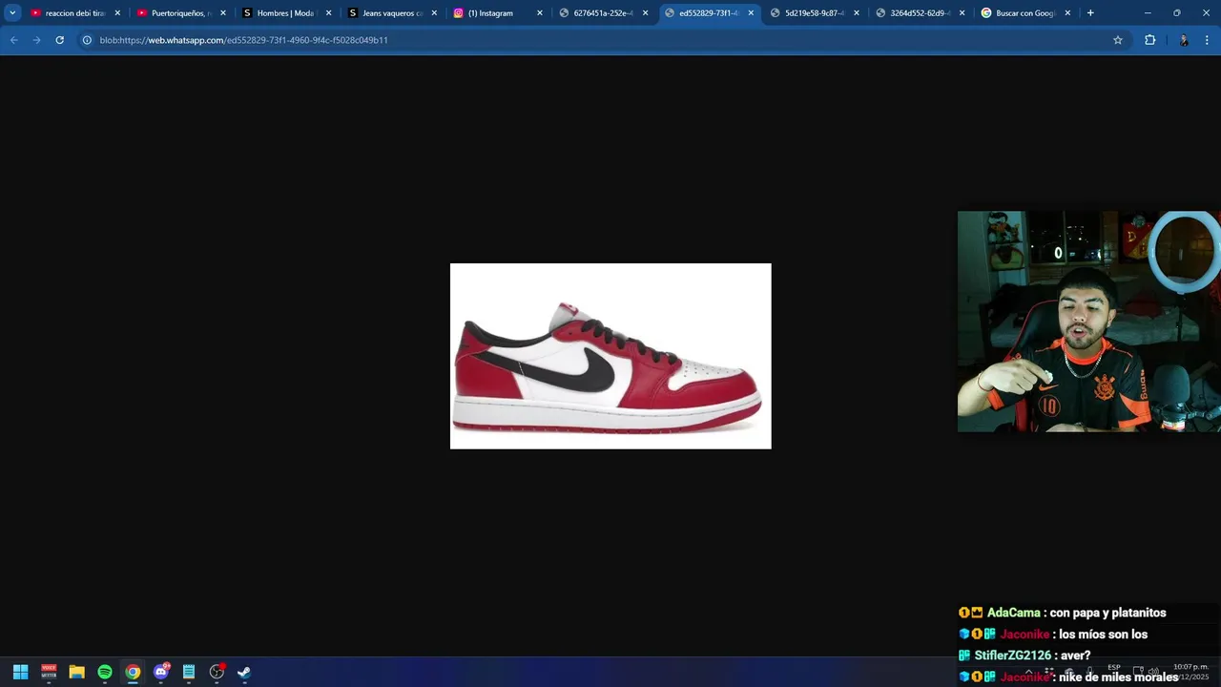
Task: Switch to the 'Buscar con Google' tab
Action: (1024, 13)
